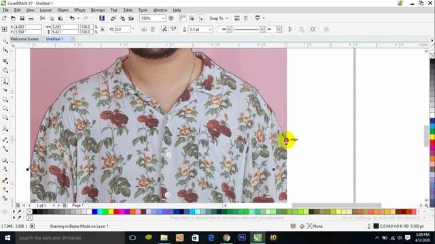Open the Start button on the taskbar
This screenshot has width=435, height=244.
pos(7,238)
